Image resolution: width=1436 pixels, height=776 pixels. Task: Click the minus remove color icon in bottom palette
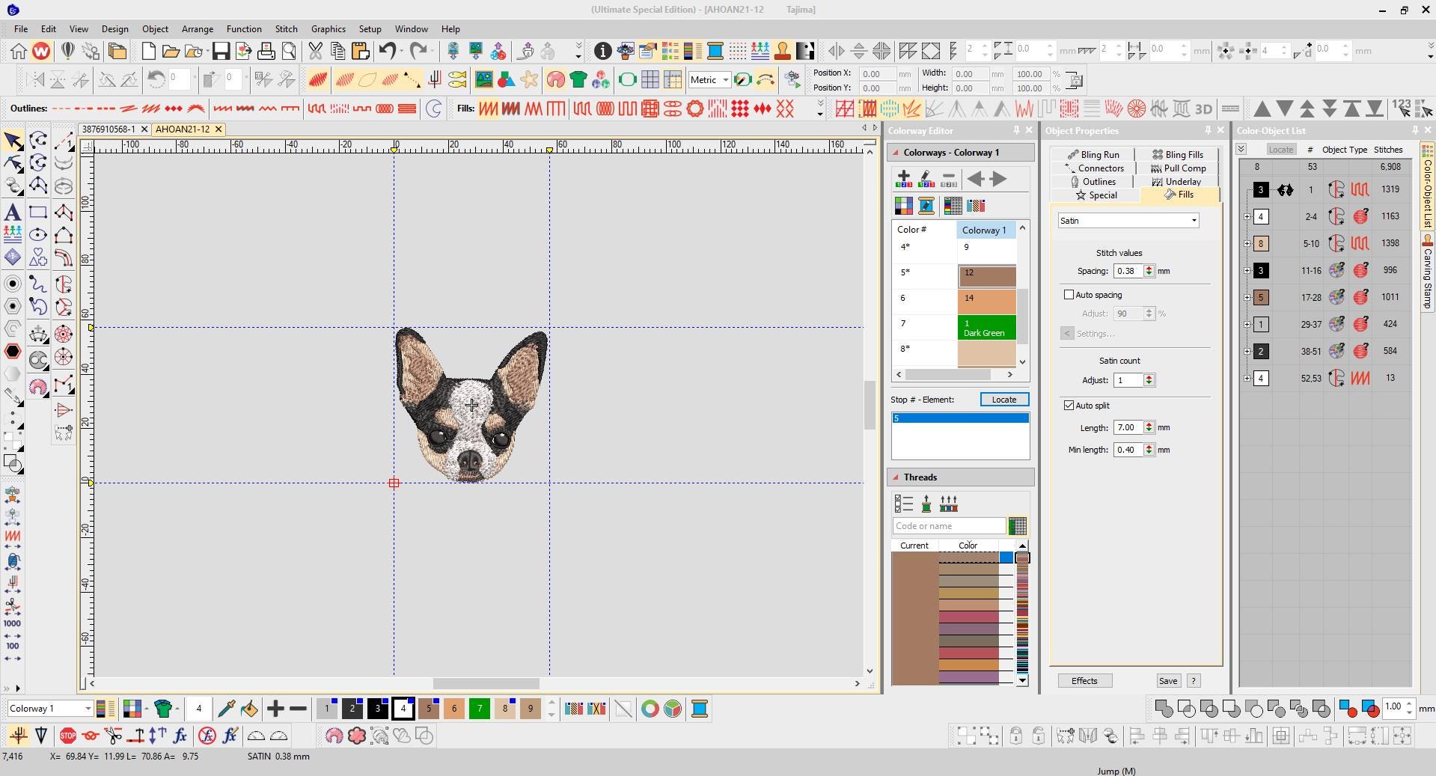[x=298, y=708]
